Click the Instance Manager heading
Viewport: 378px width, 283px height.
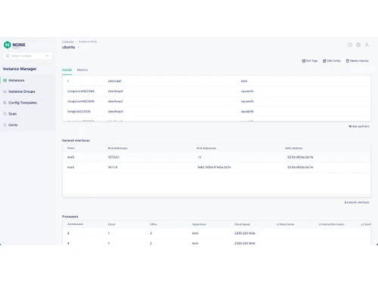click(x=20, y=69)
